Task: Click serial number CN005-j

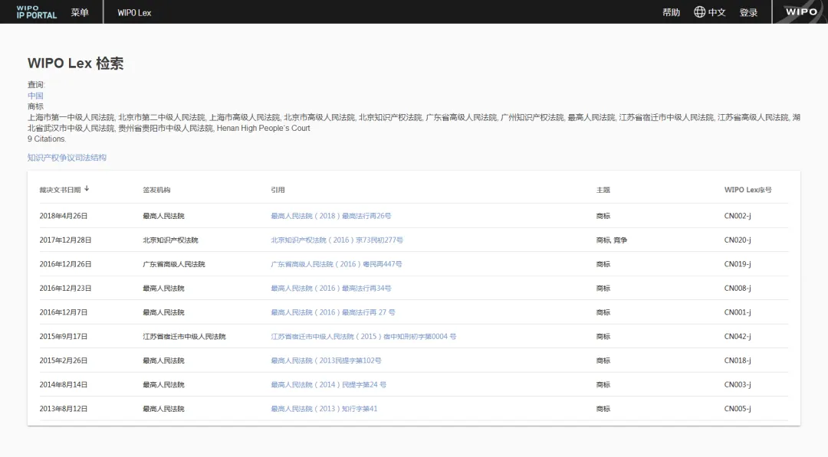Action: click(x=738, y=409)
